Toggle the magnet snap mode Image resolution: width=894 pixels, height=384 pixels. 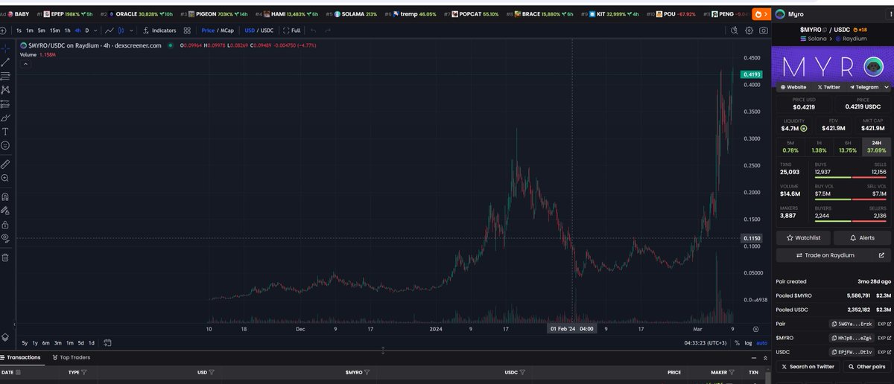click(5, 197)
